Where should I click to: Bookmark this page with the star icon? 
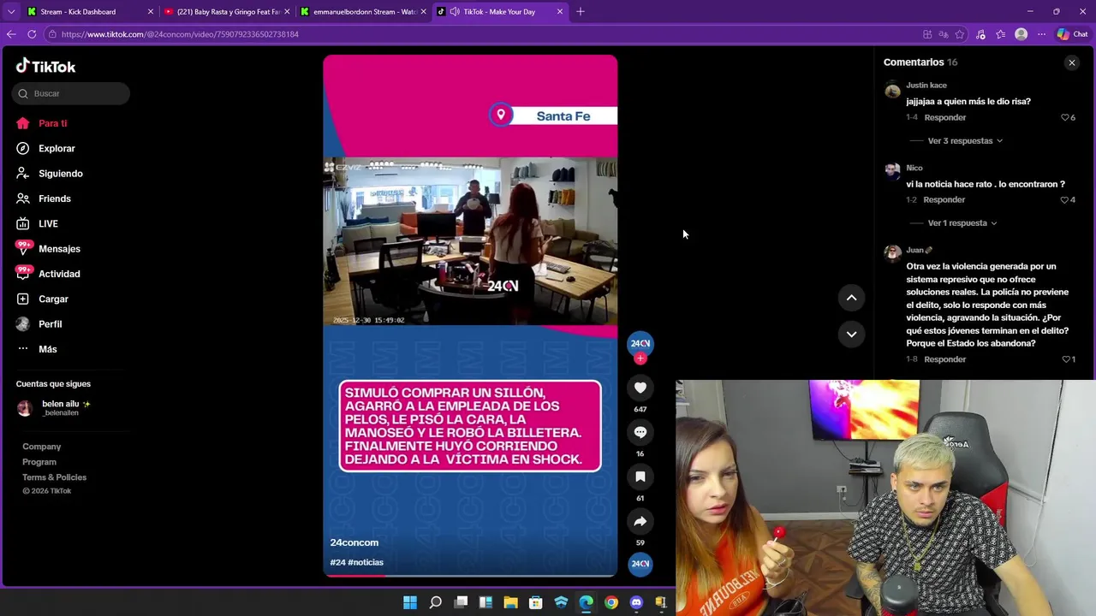tap(960, 34)
